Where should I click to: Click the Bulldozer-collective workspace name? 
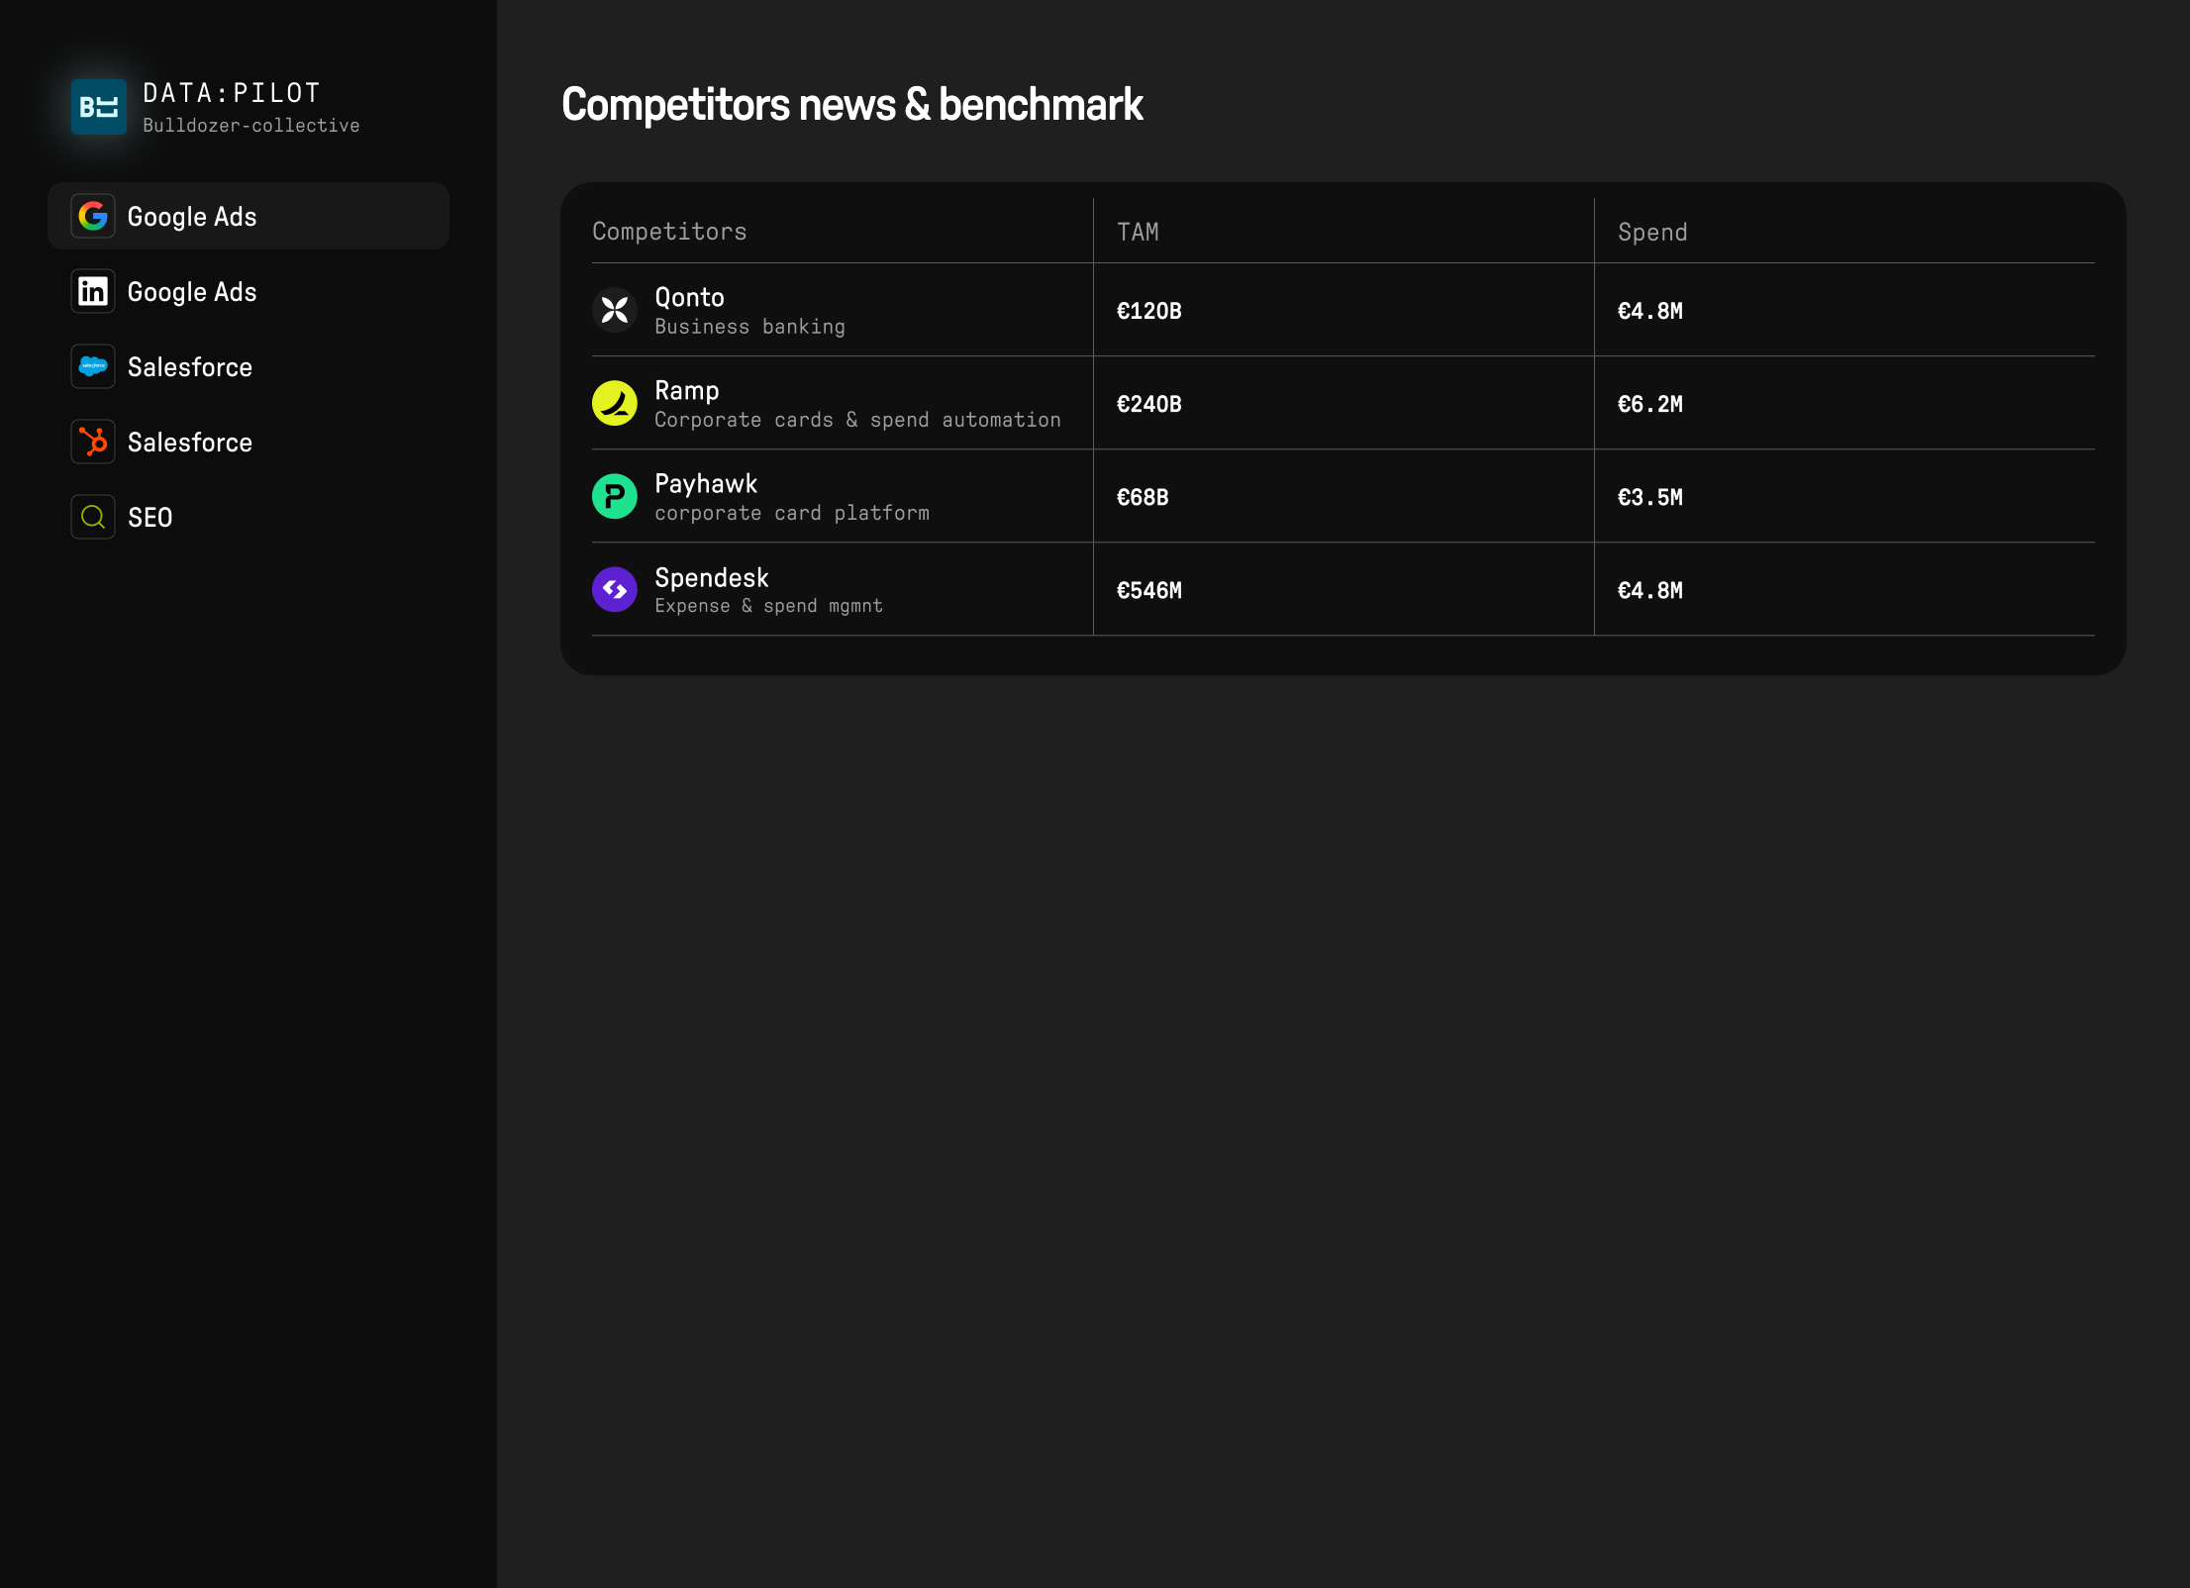pyautogui.click(x=250, y=126)
